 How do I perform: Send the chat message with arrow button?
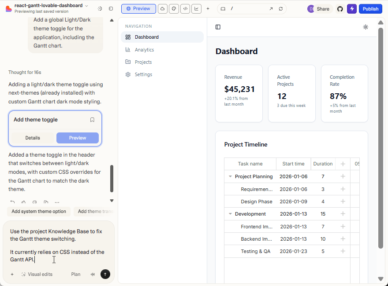tap(105, 274)
